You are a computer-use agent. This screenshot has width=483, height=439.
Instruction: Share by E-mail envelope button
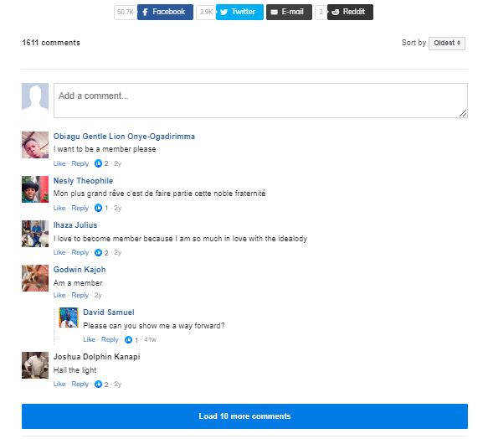pos(289,12)
